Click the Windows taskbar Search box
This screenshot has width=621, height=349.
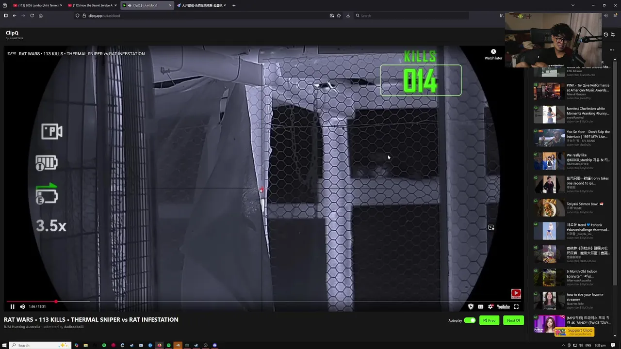[x=40, y=345]
